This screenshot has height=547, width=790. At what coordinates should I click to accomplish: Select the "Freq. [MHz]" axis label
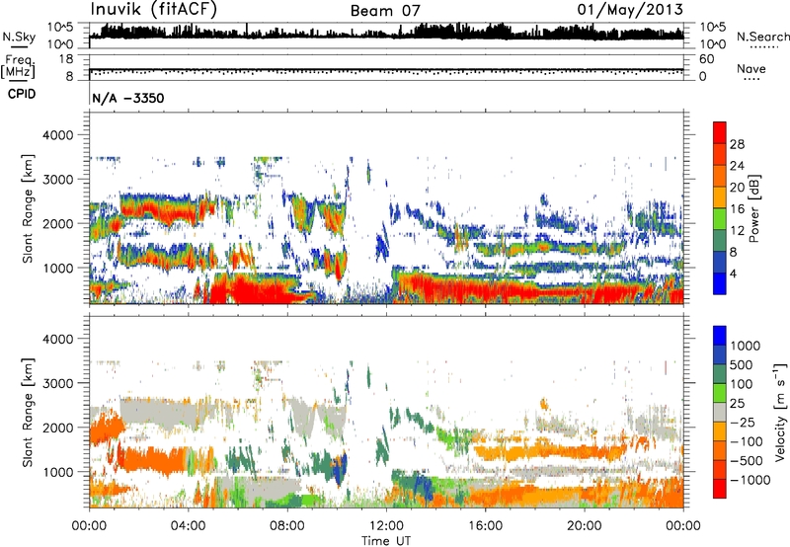pos(19,66)
